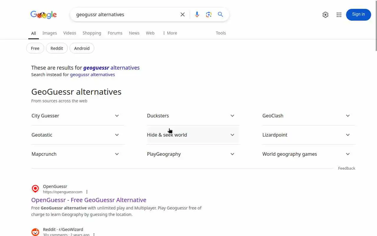Click inside the search input field
This screenshot has height=236, width=377.
[125, 14]
